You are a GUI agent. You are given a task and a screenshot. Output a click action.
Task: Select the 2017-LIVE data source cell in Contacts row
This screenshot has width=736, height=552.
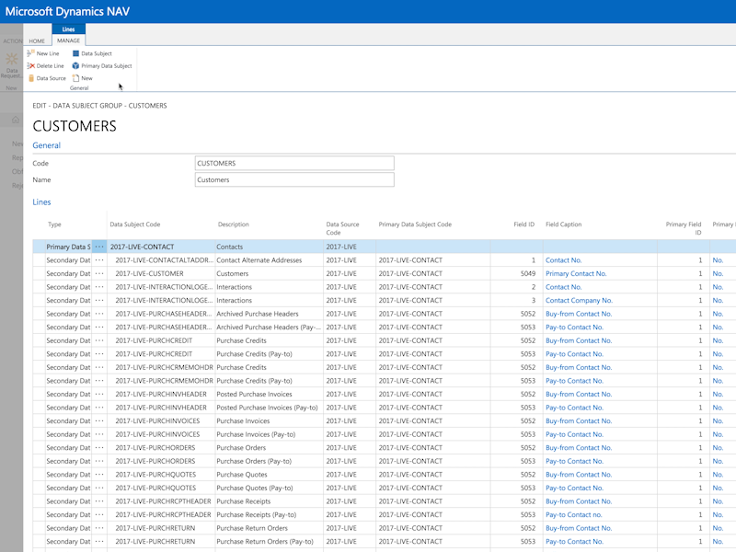click(350, 247)
